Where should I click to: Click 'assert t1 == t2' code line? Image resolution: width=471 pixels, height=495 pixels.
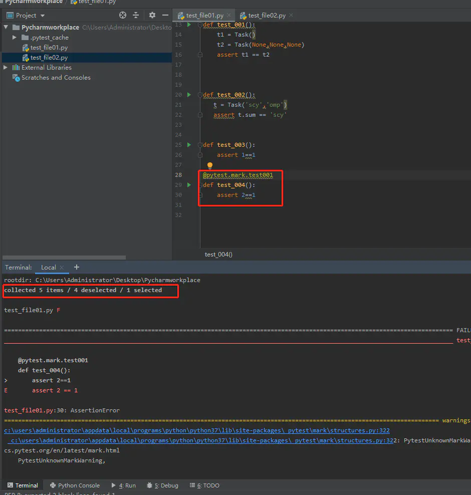point(243,55)
